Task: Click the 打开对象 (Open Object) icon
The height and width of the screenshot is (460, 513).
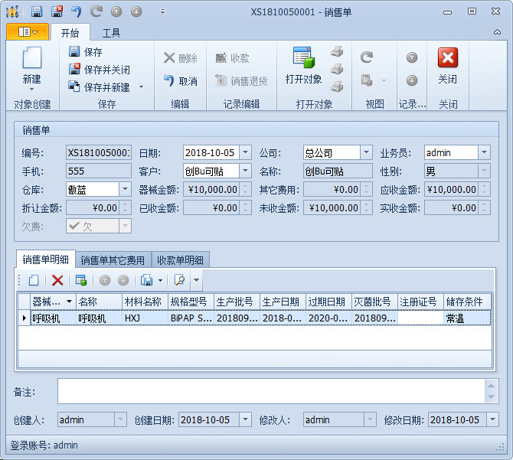Action: (x=303, y=60)
